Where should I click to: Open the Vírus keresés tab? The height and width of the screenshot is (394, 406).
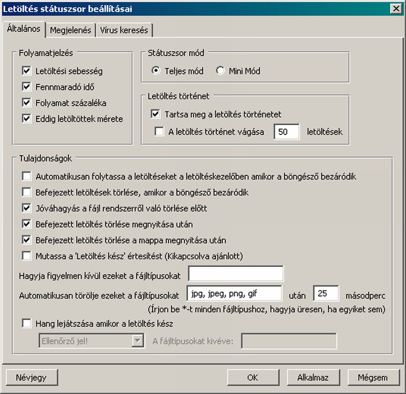point(124,30)
